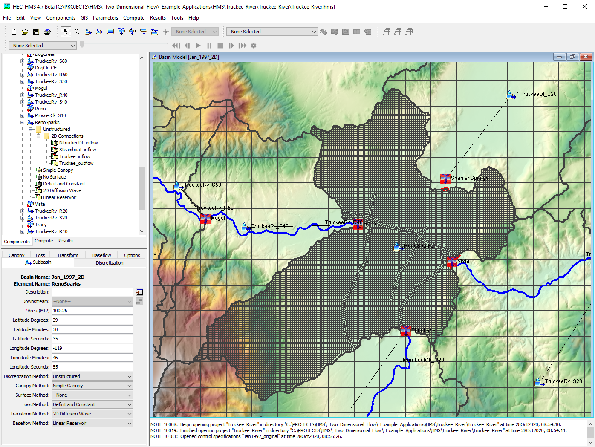This screenshot has width=595, height=447.
Task: Click the TruckeeRv_S20 subbasin icon on map
Action: click(540, 382)
